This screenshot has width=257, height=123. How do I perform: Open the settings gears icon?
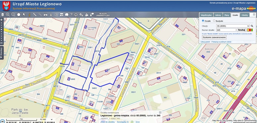click(81, 15)
